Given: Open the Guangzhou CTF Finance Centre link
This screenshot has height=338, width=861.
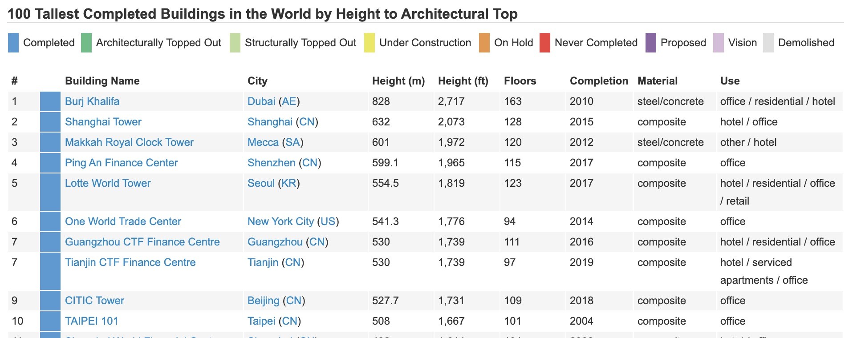Looking at the screenshot, I should tap(142, 242).
